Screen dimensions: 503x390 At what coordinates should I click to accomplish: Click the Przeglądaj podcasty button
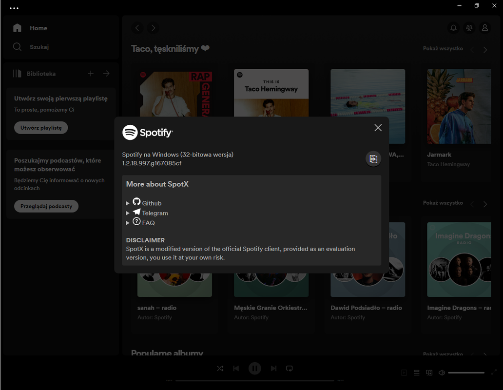(46, 206)
